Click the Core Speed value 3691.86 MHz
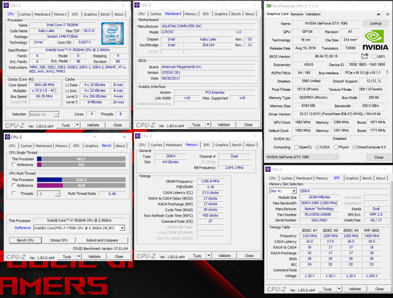Viewport: 393px width, 298px height. pos(44,84)
